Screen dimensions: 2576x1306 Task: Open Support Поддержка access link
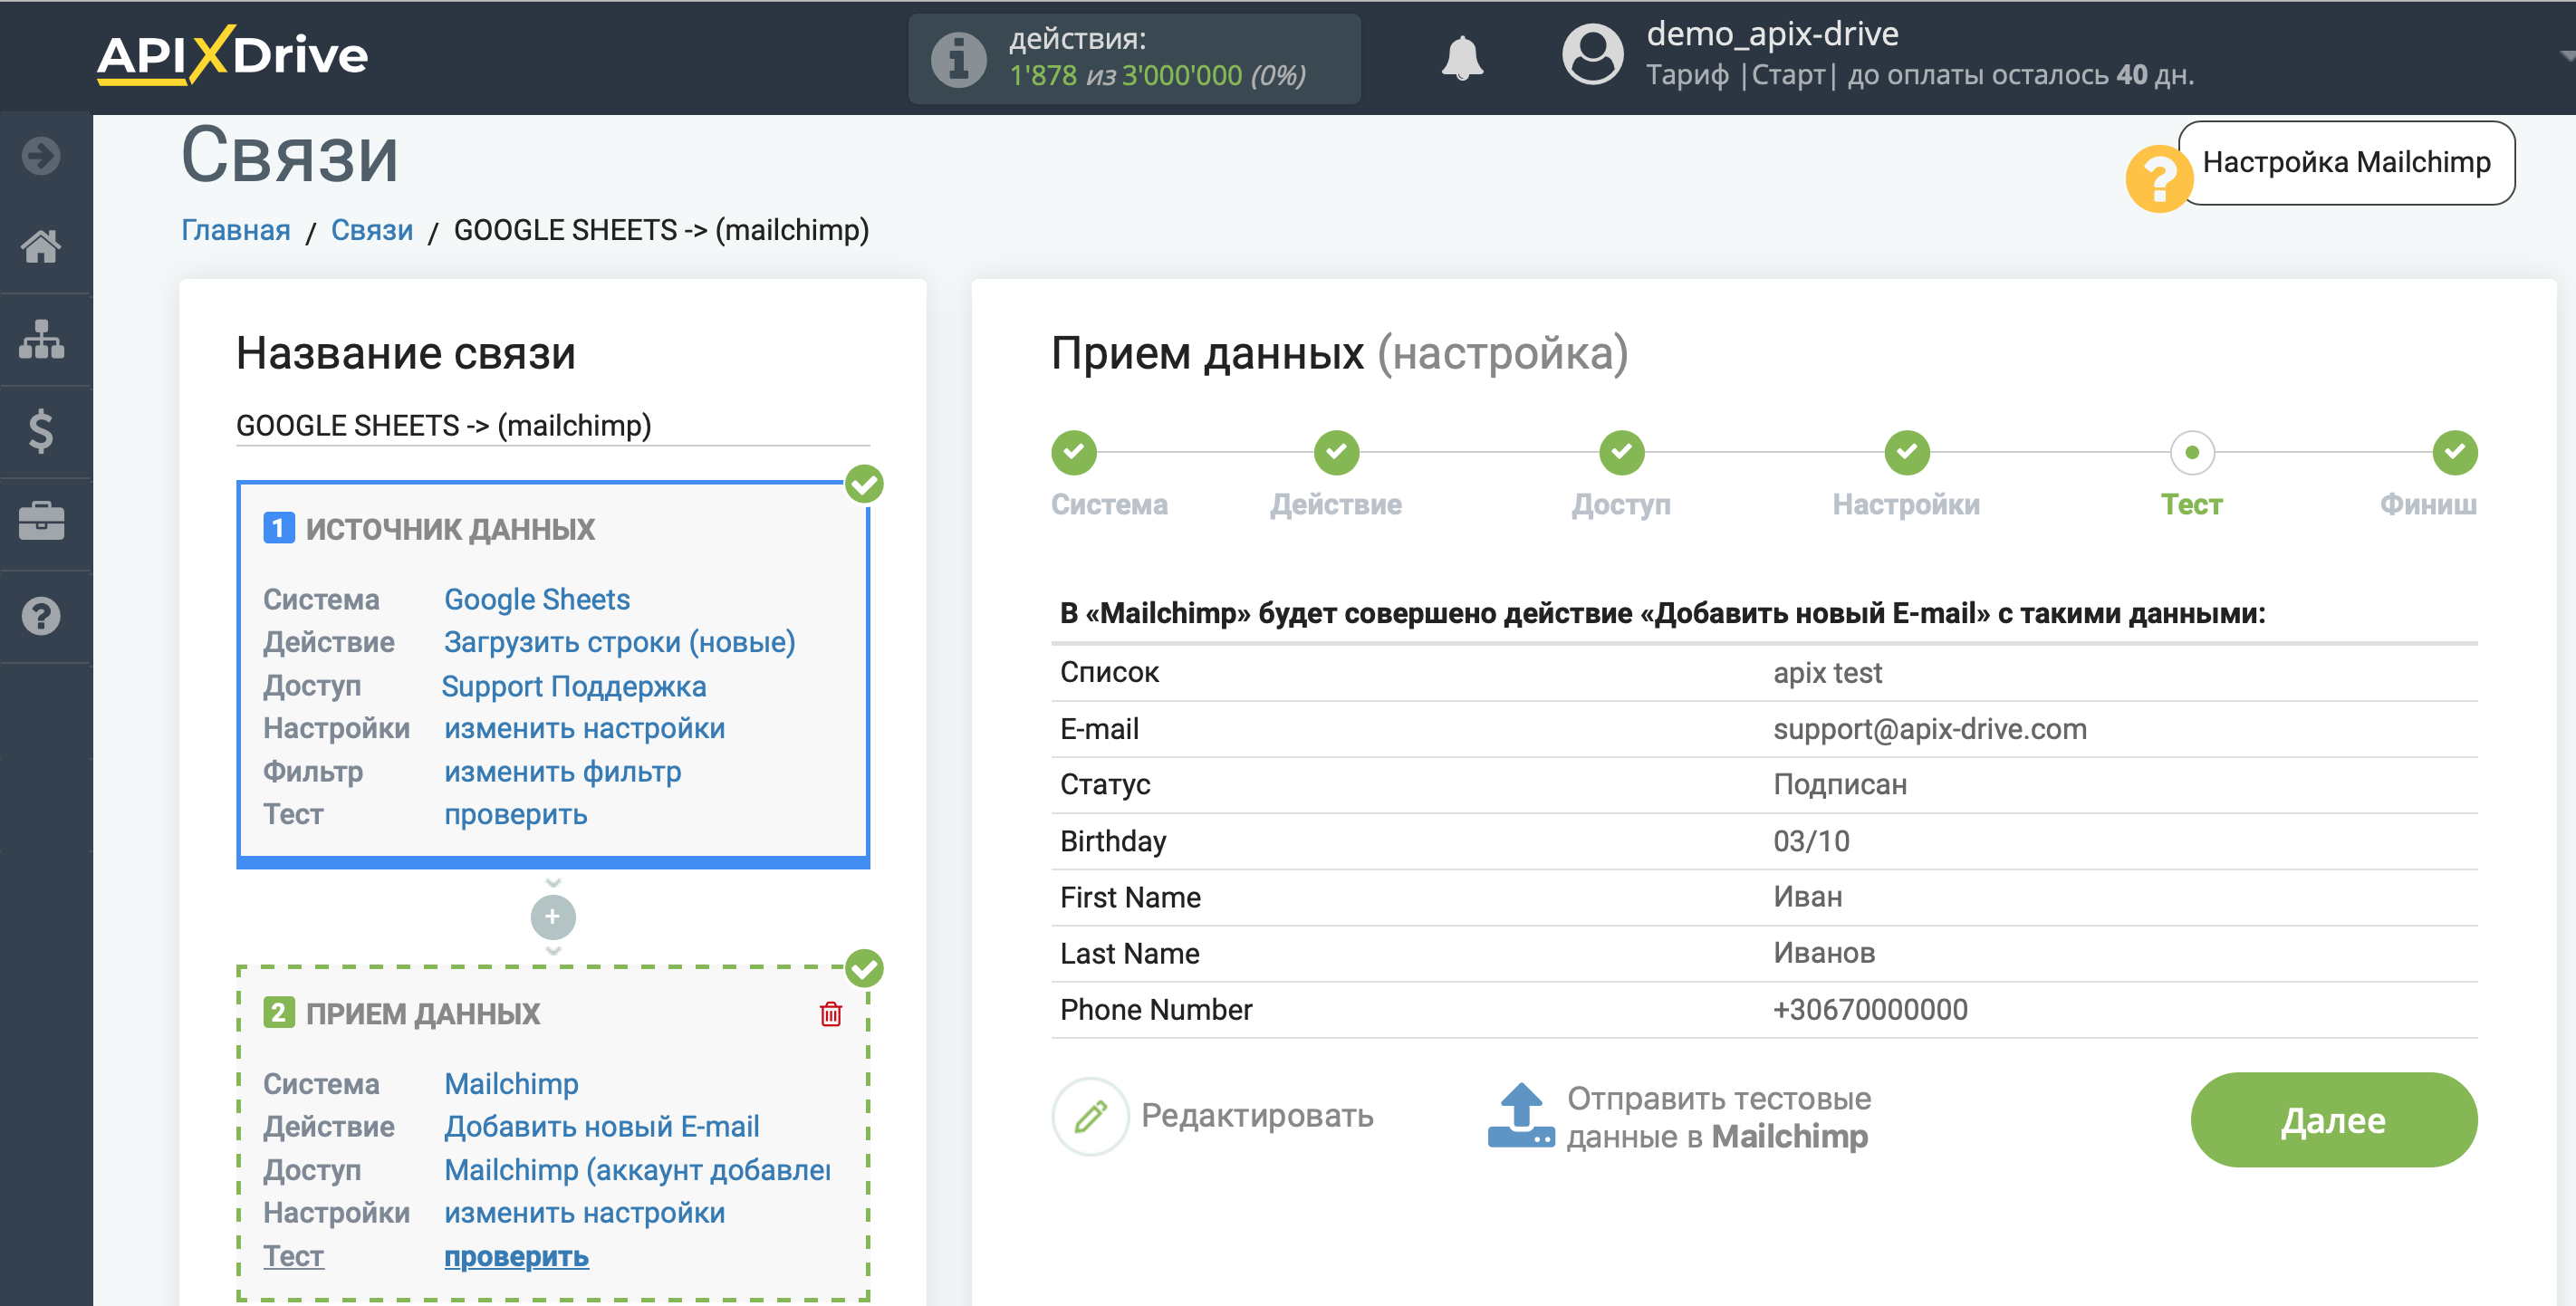(573, 686)
